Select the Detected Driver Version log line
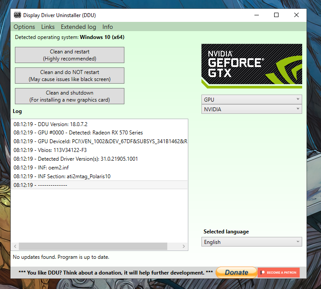This screenshot has width=321, height=289. pos(88,159)
